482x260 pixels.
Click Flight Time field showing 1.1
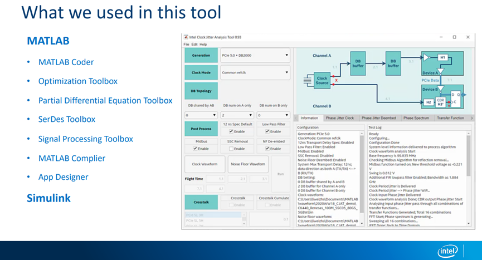tap(215, 179)
